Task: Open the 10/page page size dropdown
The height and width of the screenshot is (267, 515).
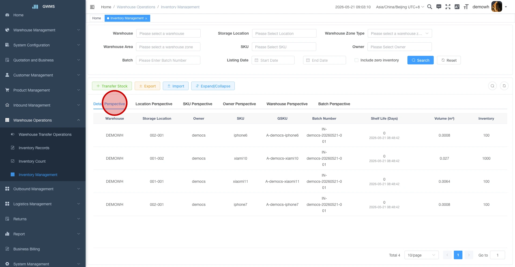Action: click(421, 255)
